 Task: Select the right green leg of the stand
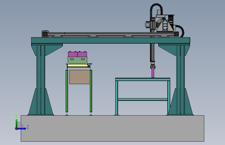91,91
